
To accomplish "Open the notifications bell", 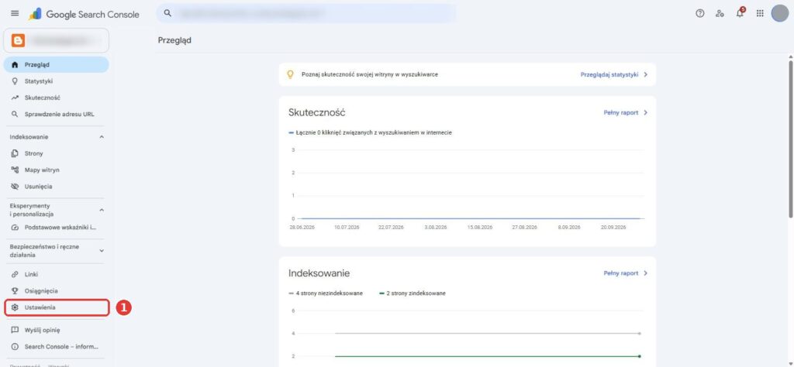I will click(740, 14).
